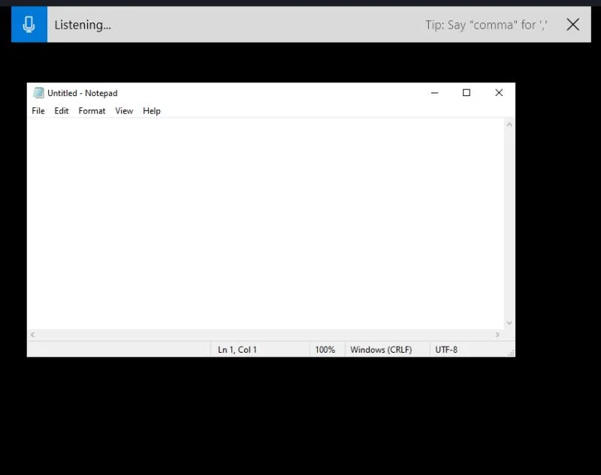Click the 'Untitled - Notepad' title text

tap(83, 93)
